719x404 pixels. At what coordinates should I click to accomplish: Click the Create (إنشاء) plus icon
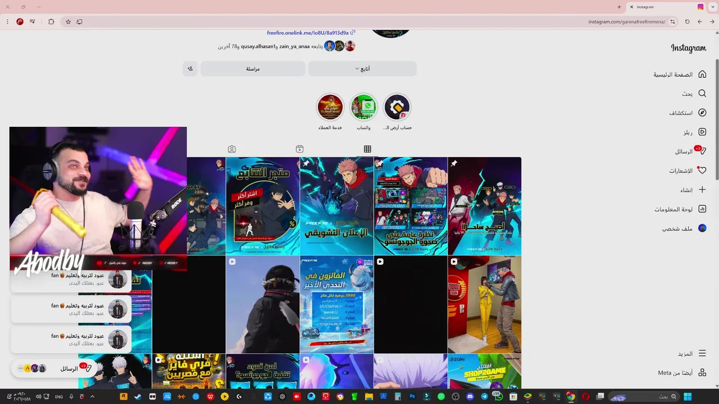(702, 190)
